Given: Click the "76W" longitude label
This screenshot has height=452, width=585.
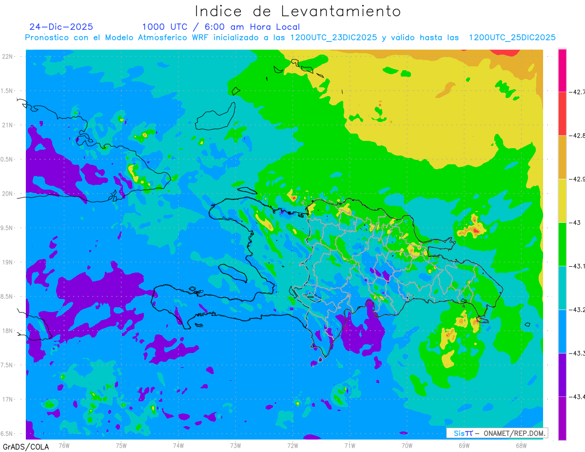Looking at the screenshot, I should coord(64,445).
